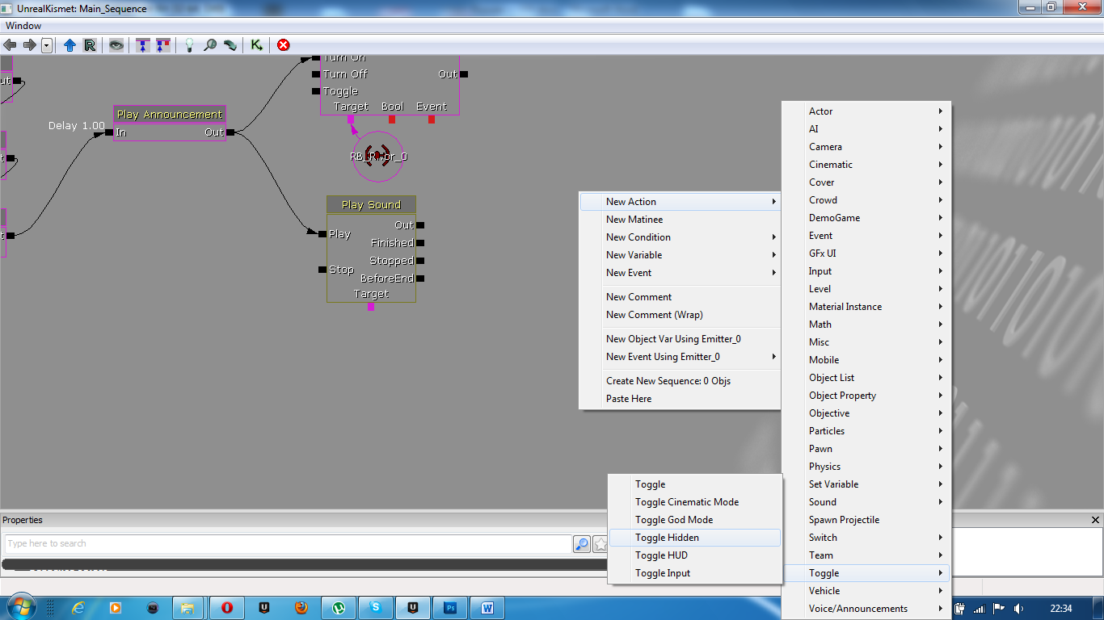This screenshot has width=1104, height=620.
Task: Launch Internet Explorer from taskbar
Action: click(78, 608)
